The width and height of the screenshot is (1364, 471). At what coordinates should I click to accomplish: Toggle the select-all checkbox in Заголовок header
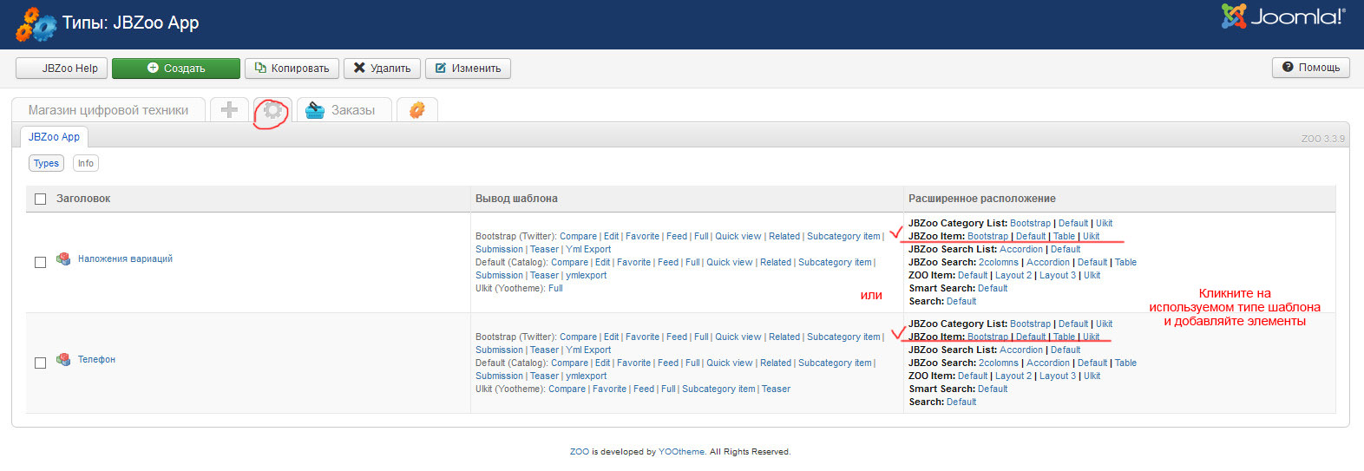tap(40, 199)
